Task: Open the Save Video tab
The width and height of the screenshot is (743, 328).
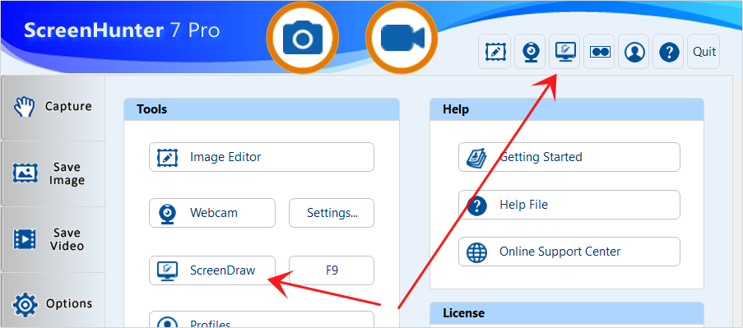Action: tap(53, 239)
